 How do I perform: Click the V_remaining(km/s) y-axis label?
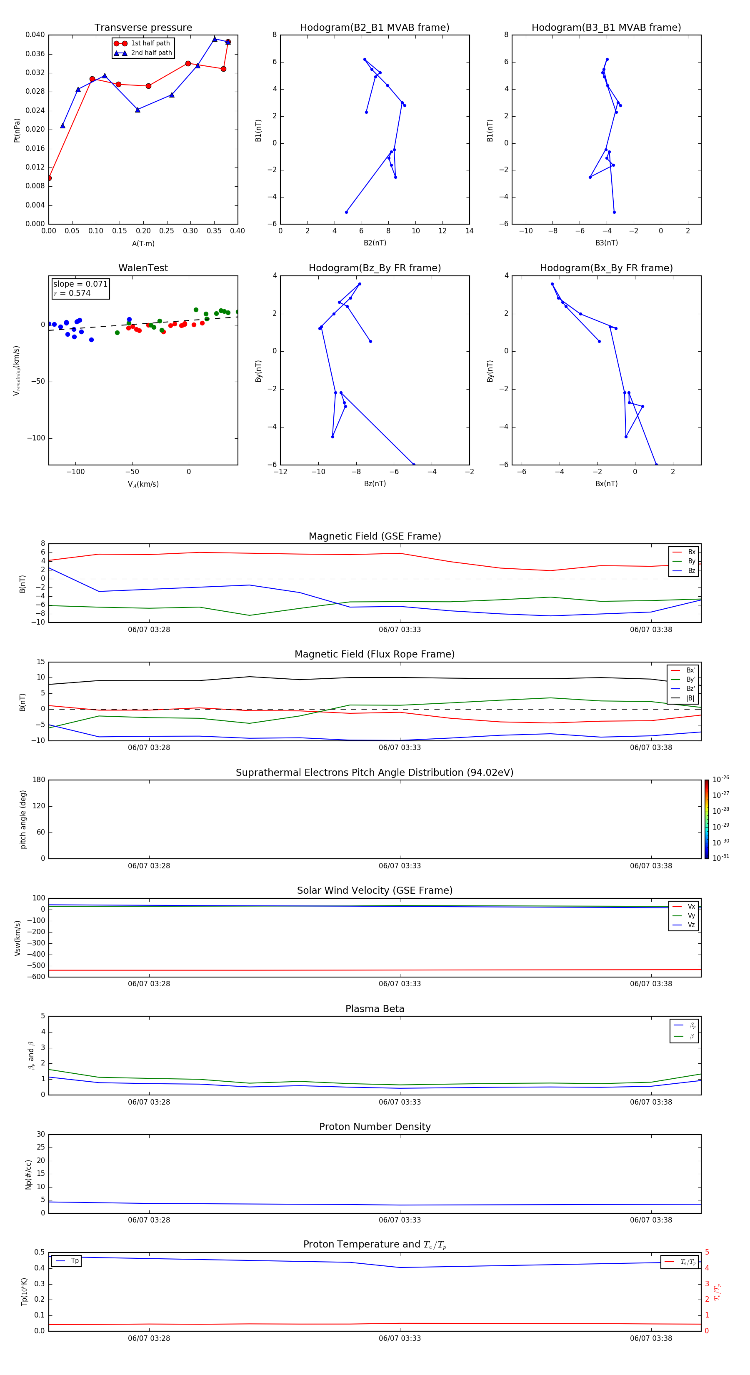(17, 370)
